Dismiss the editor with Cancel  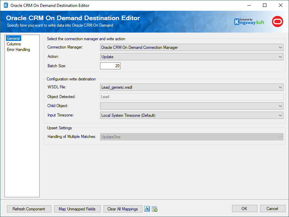click(273, 208)
